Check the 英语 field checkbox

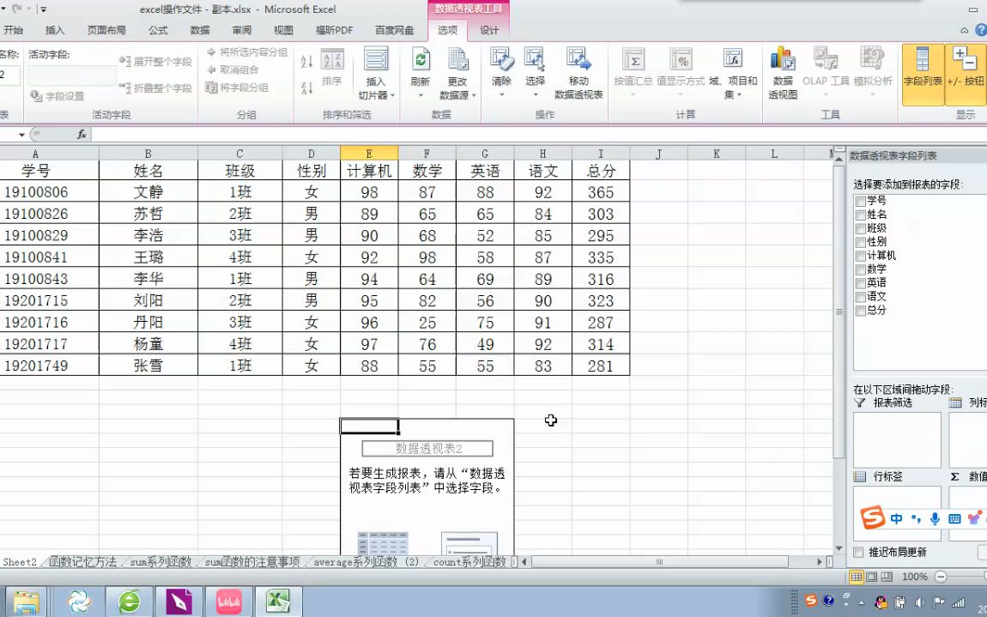click(861, 283)
